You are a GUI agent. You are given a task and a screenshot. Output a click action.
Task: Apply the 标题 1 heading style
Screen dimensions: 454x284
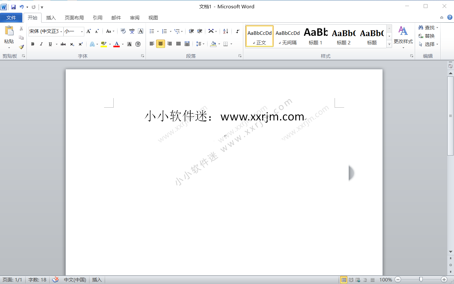[315, 36]
